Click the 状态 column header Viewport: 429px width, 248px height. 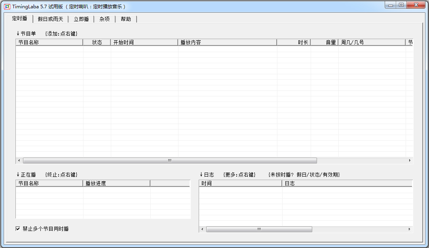pos(97,42)
